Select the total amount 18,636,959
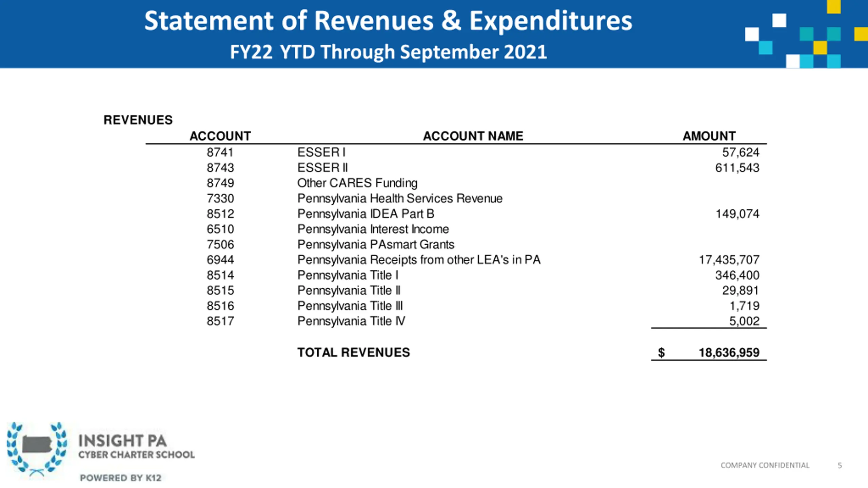Viewport: 868px width, 488px height. pyautogui.click(x=729, y=353)
